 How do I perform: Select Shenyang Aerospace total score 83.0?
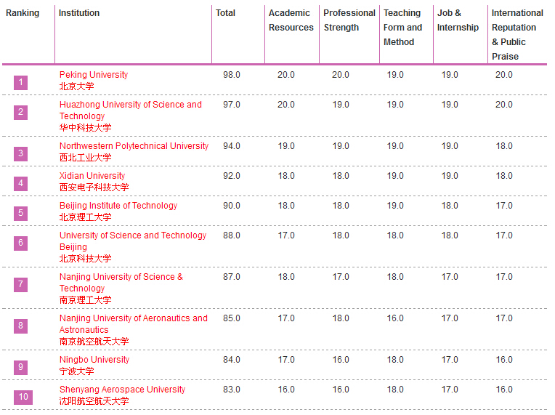tap(232, 389)
